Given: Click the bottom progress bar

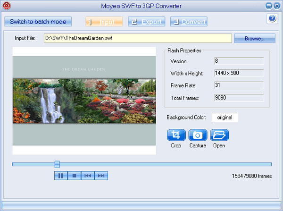Looking at the screenshot, I should point(141,205).
